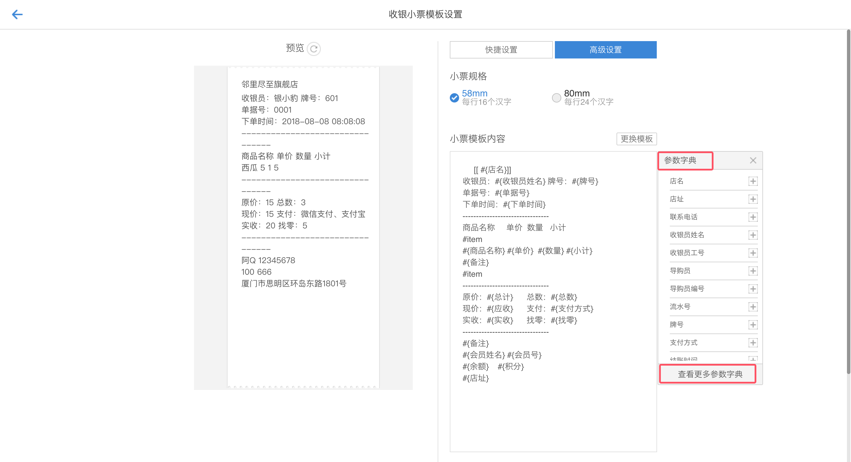851x462 pixels.
Task: Add 牌号 parameter plus icon
Action: click(x=753, y=324)
